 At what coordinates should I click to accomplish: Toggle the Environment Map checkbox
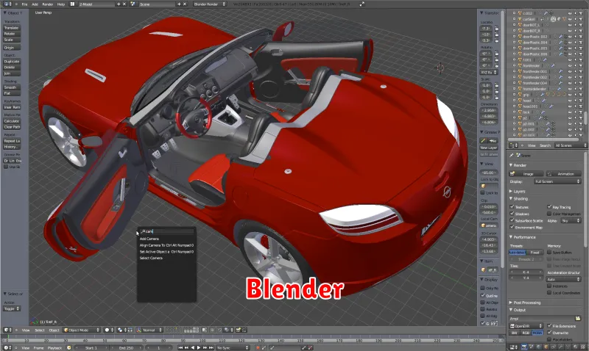point(512,227)
